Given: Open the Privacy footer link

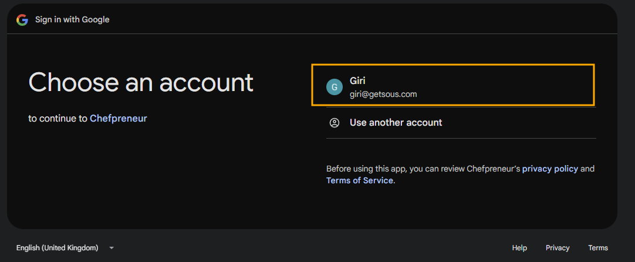Looking at the screenshot, I should 558,248.
